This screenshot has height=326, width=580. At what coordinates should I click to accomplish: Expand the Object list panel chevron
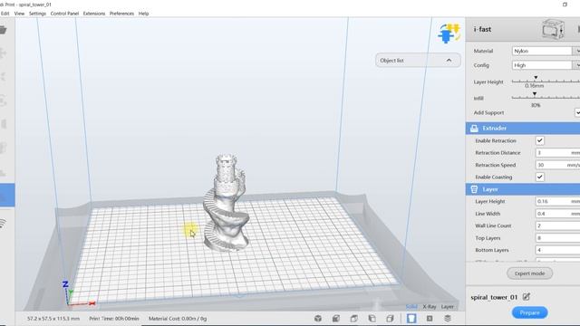point(449,61)
